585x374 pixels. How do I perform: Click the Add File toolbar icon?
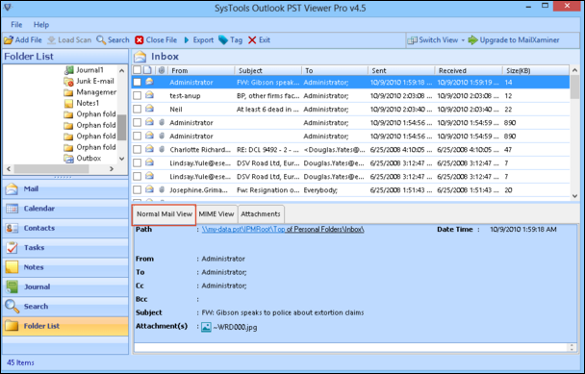pos(9,39)
